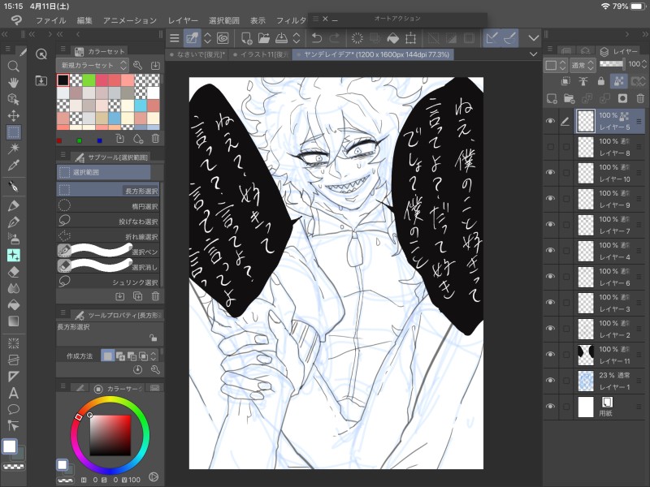Click inside the color wheel square

[x=110, y=435]
